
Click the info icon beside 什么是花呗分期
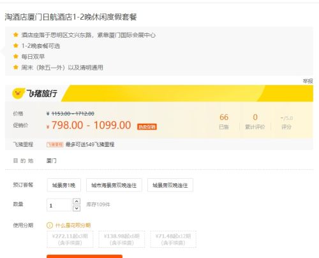click(50, 225)
